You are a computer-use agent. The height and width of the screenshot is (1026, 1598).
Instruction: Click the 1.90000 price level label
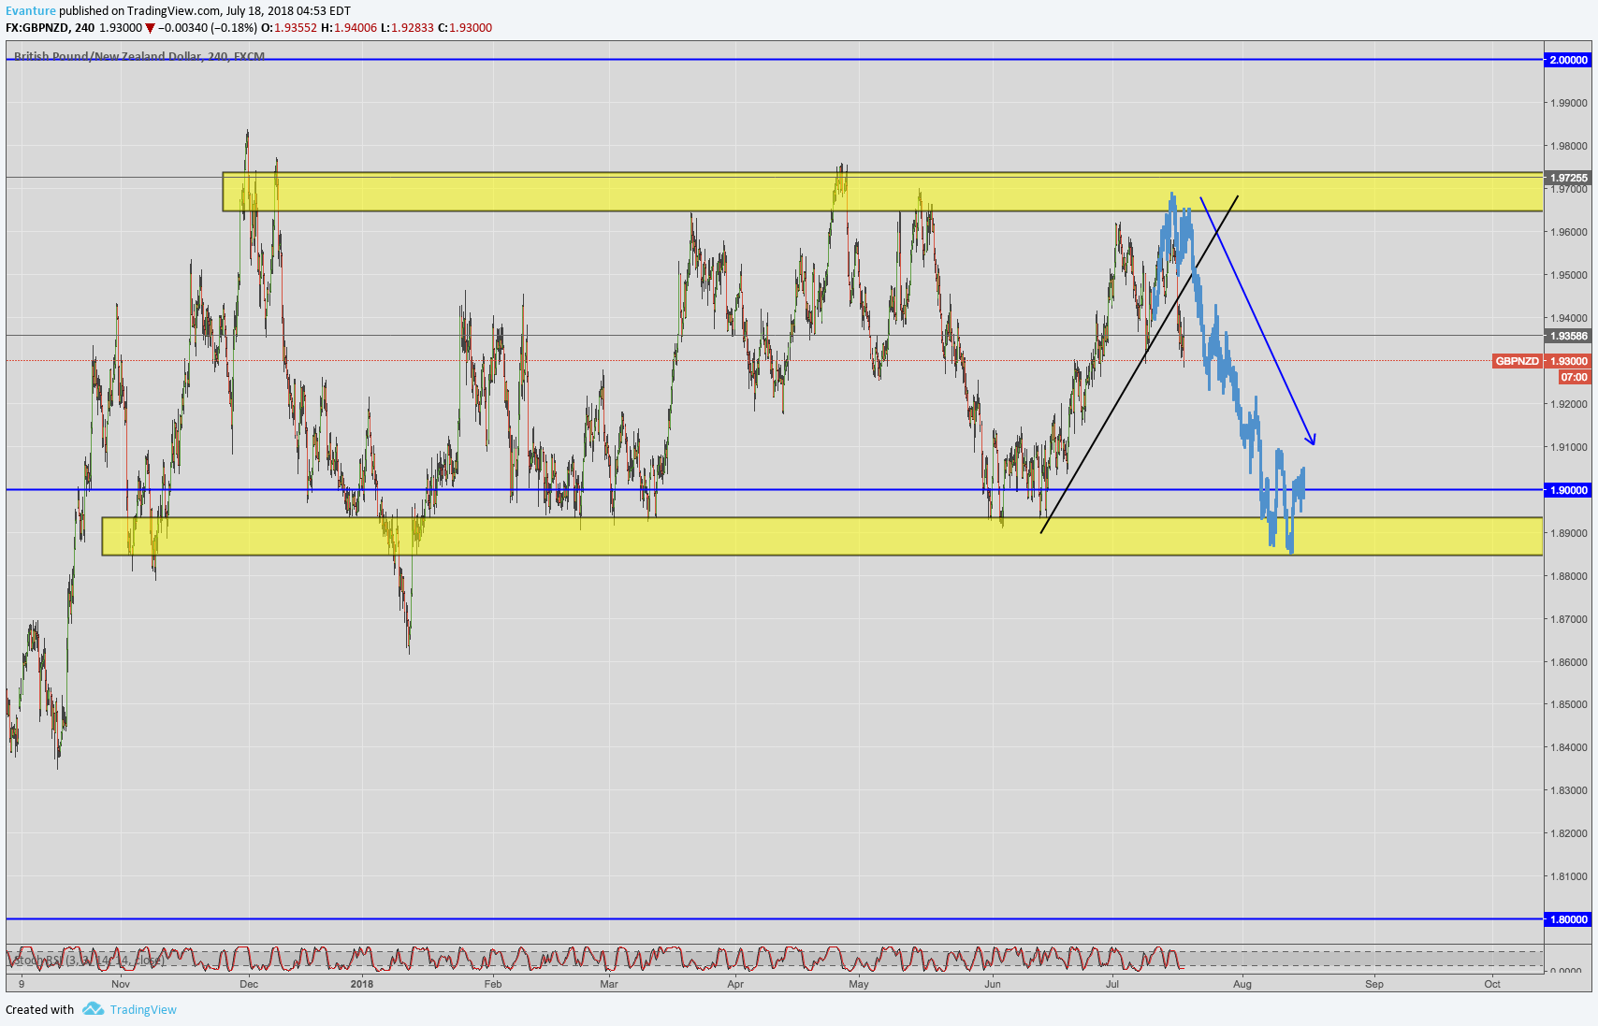pyautogui.click(x=1568, y=490)
